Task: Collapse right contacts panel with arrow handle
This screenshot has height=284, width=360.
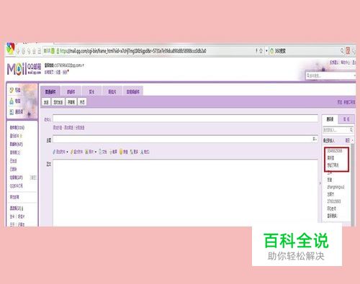Action: coord(320,183)
